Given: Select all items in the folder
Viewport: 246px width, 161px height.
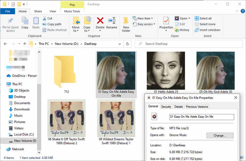Looking at the screenshot, I should [x=203, y=18].
